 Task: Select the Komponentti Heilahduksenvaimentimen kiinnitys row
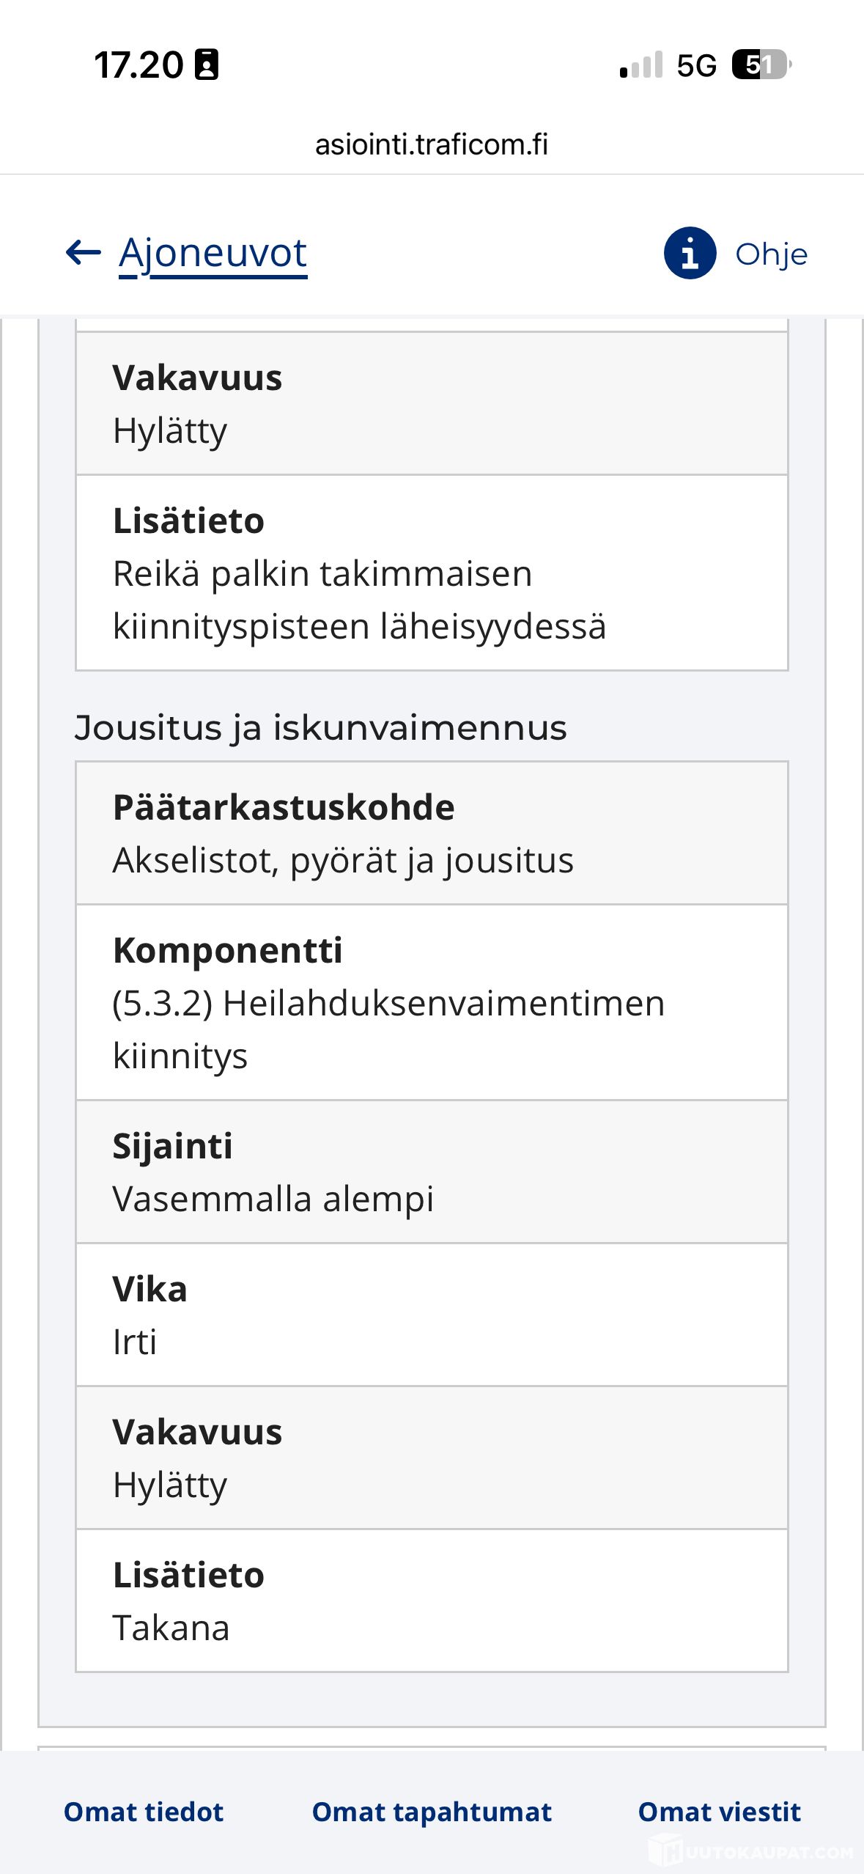coord(432,1002)
